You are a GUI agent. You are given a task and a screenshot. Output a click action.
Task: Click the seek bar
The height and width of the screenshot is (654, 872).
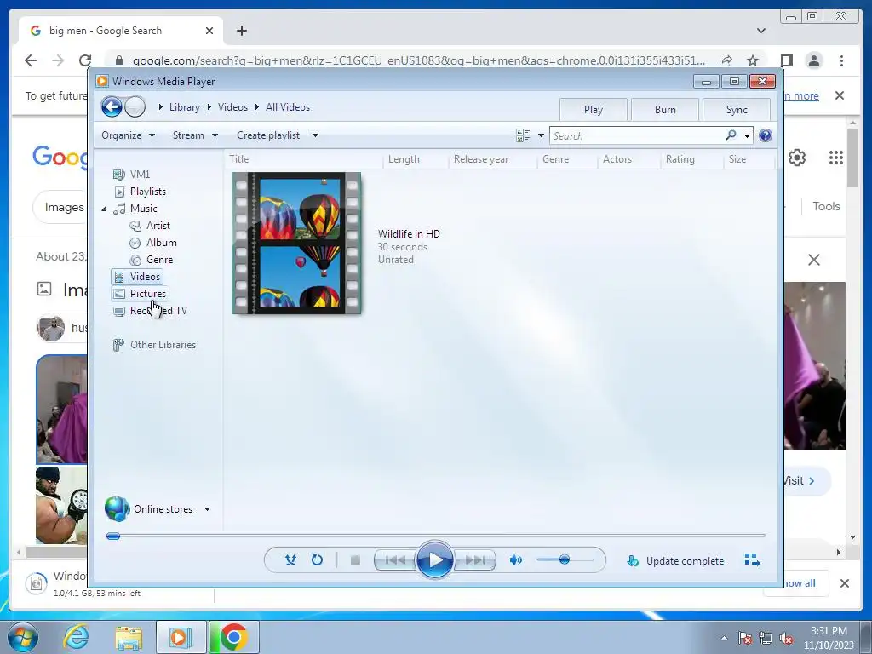pyautogui.click(x=435, y=536)
